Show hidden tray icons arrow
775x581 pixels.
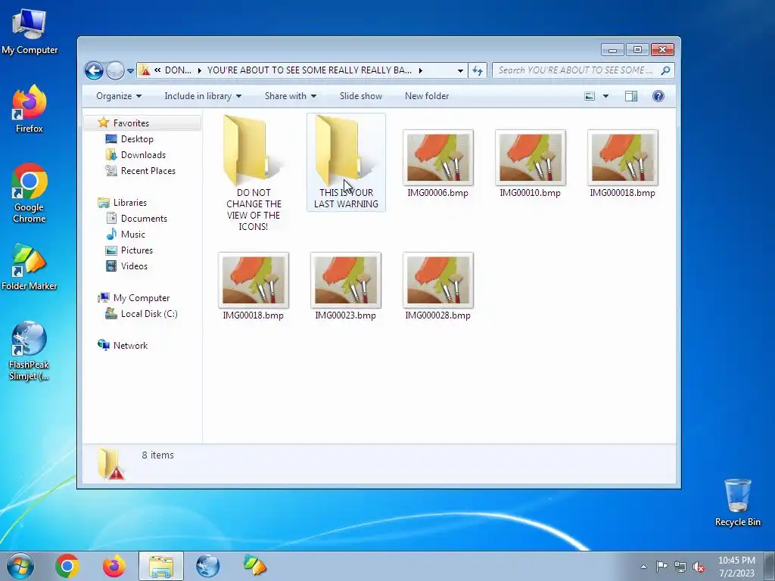point(643,567)
